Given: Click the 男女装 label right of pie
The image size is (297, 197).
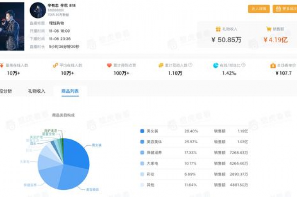Looking at the screenshot, I should click(x=97, y=145).
